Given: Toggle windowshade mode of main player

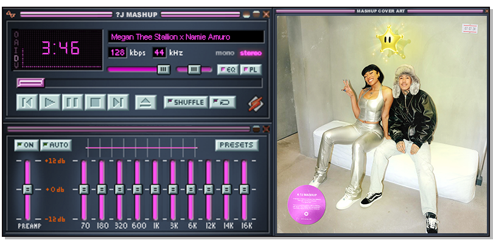Looking at the screenshot, I should coord(257,14).
